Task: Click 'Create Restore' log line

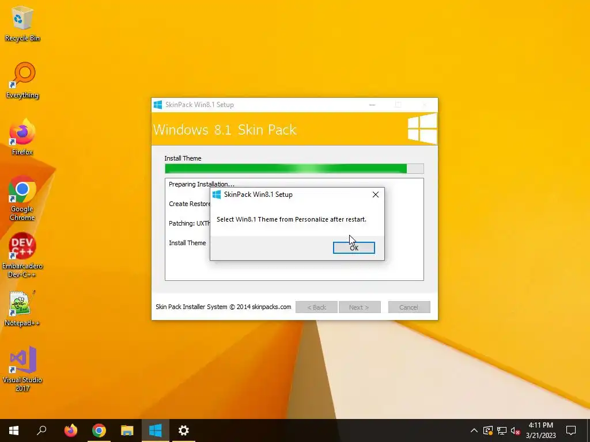Action: pos(189,204)
